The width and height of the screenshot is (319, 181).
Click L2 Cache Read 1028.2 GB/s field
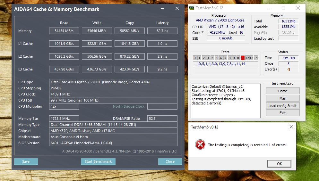64,56
